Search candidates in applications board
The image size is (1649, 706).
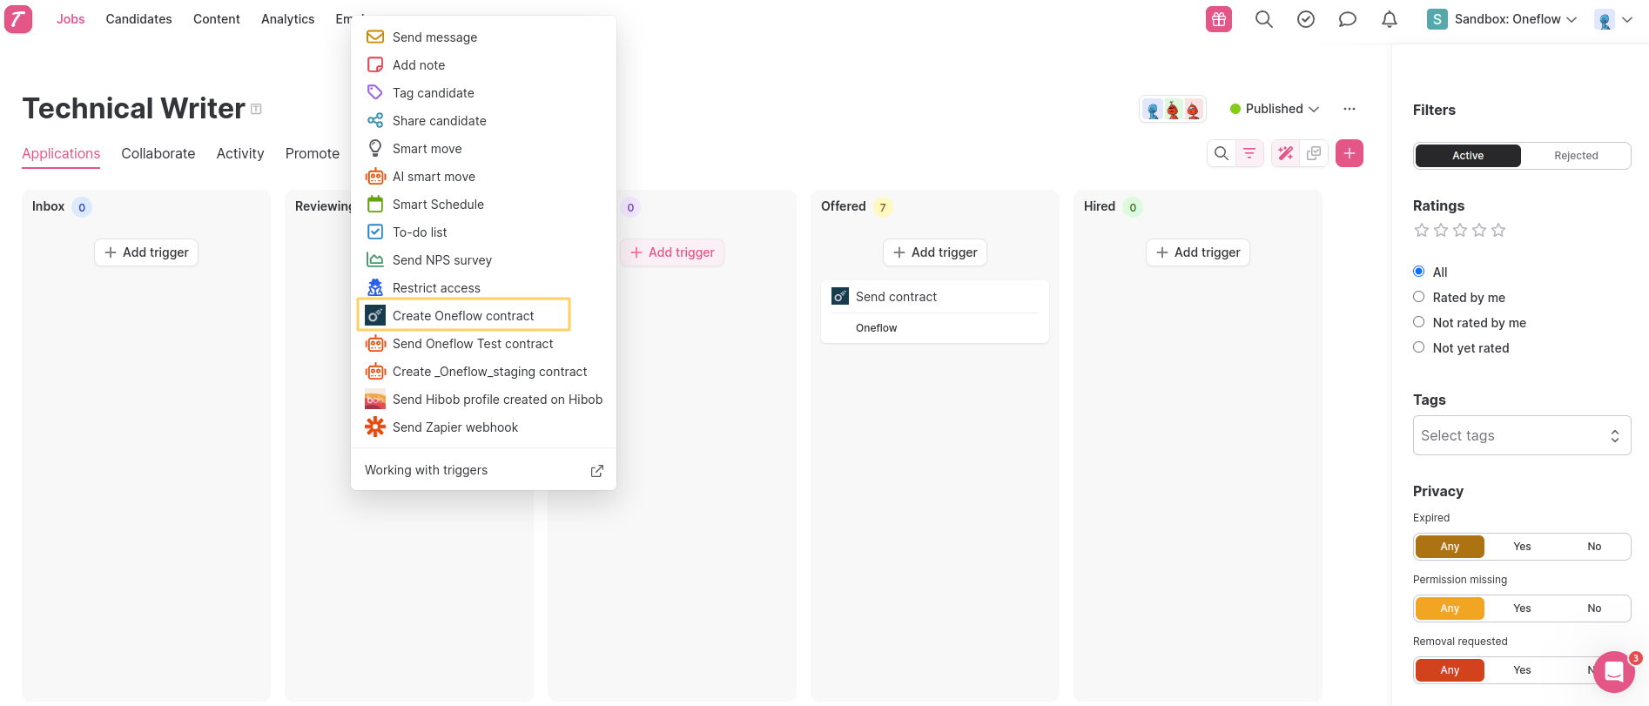(1222, 153)
